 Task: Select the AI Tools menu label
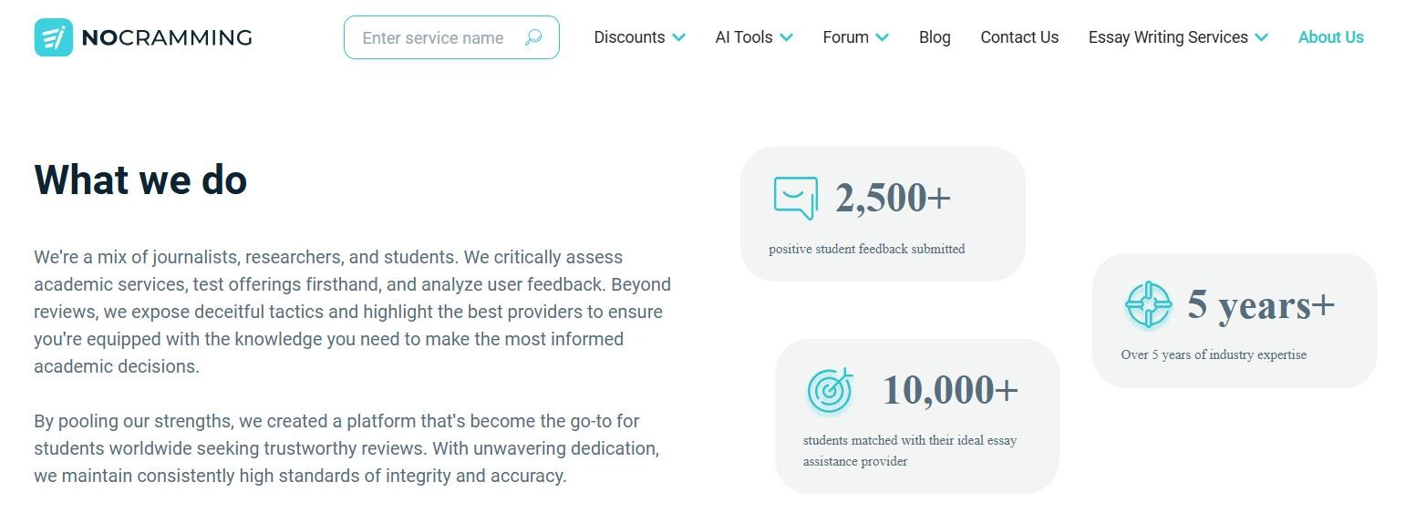pyautogui.click(x=744, y=37)
